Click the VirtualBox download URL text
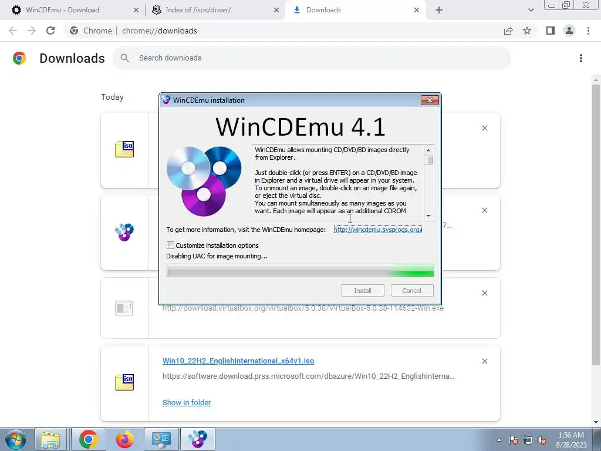This screenshot has height=451, width=601. tap(303, 308)
